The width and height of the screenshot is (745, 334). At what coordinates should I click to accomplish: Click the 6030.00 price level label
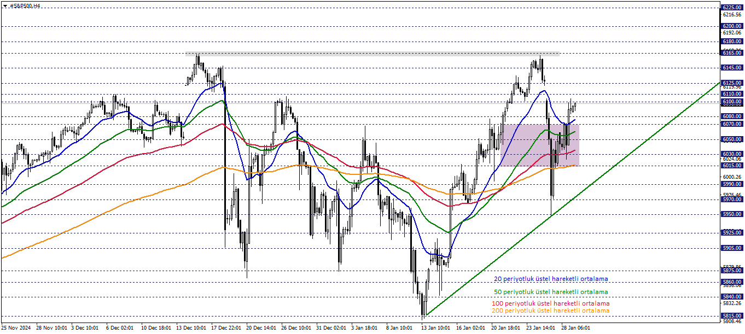tap(732, 154)
